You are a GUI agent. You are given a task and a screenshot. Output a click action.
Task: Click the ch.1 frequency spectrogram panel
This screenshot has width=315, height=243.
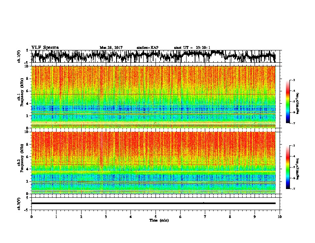click(154, 97)
